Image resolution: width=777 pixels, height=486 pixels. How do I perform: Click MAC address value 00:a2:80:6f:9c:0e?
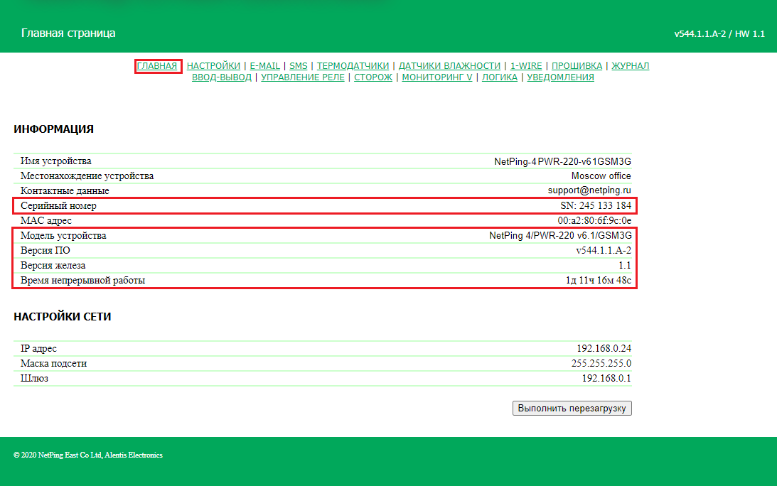[594, 220]
